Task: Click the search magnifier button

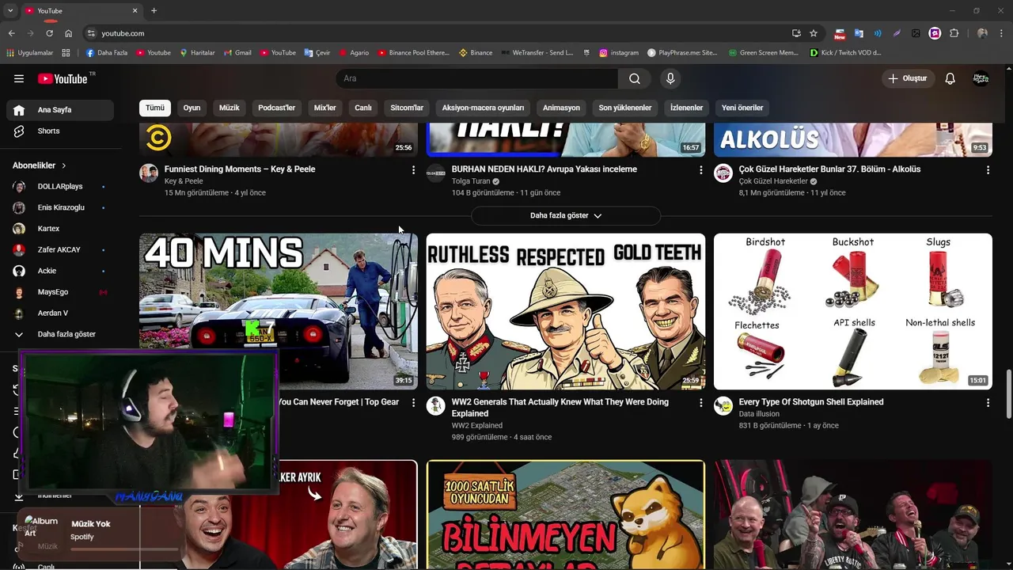Action: tap(635, 78)
